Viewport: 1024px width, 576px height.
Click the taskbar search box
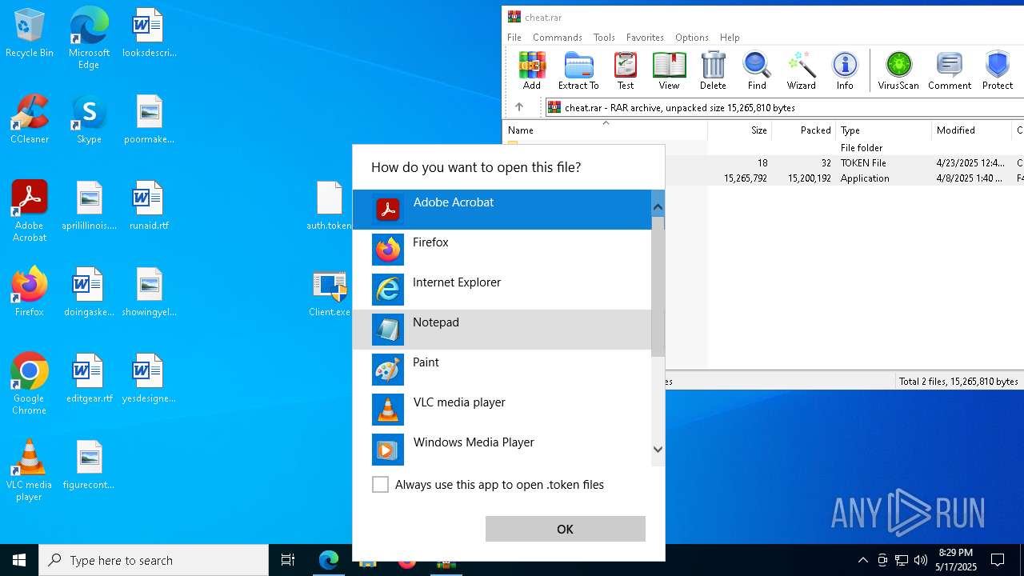[154, 560]
